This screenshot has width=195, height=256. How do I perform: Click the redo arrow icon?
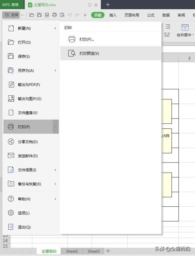[77, 15]
